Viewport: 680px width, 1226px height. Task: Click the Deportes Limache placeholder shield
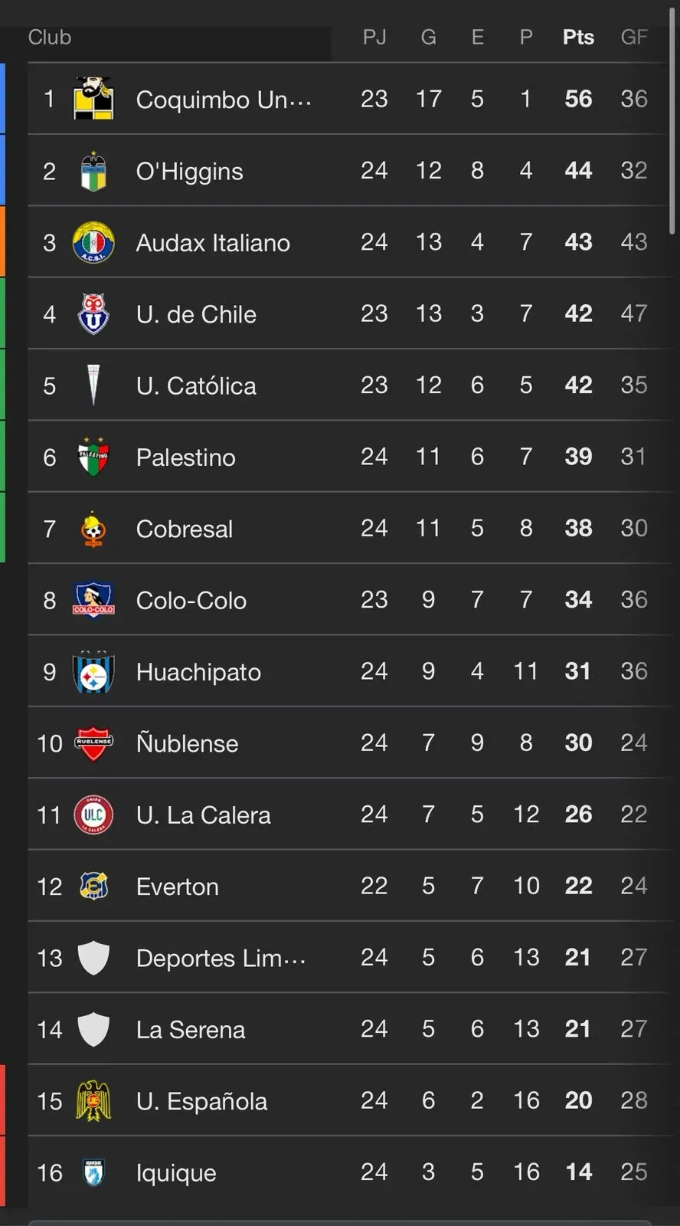pyautogui.click(x=93, y=958)
